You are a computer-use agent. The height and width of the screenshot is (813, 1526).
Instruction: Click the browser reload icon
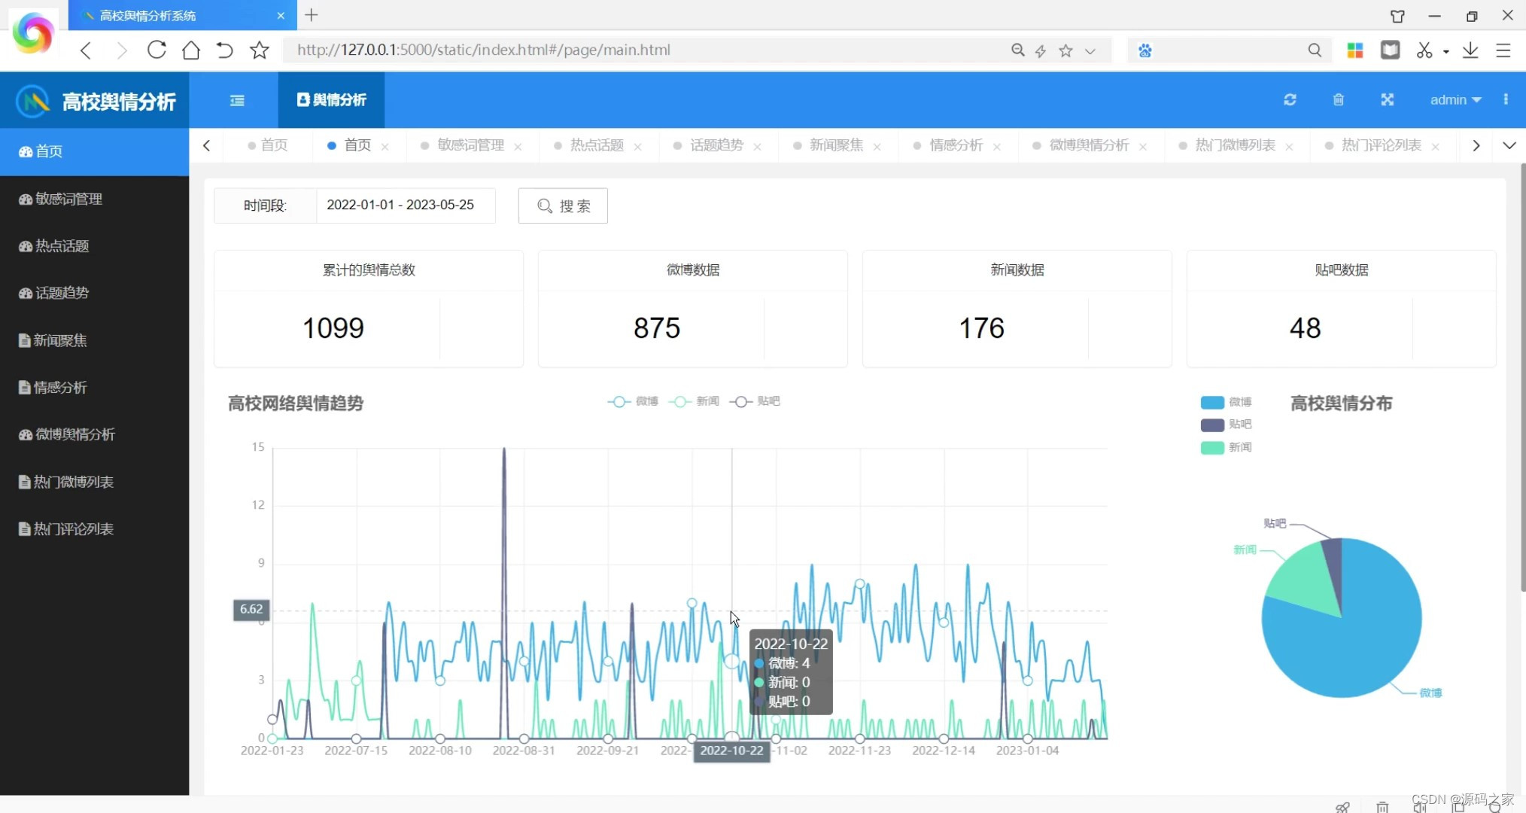click(x=157, y=50)
